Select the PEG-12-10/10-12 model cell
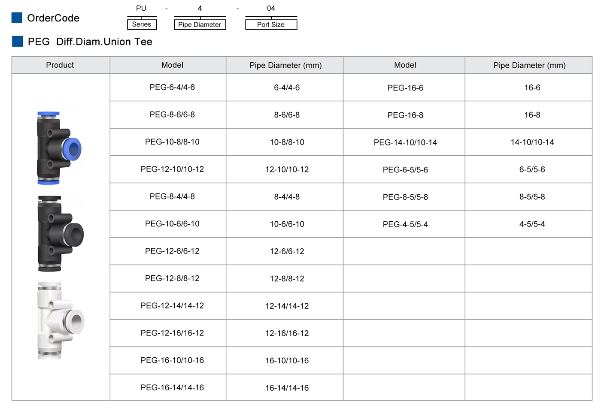Screen dimensions: 601x416 172,169
